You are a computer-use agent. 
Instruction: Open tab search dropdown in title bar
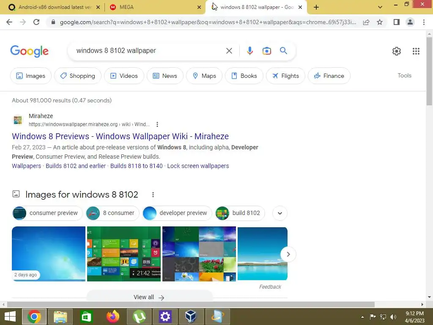(380, 7)
